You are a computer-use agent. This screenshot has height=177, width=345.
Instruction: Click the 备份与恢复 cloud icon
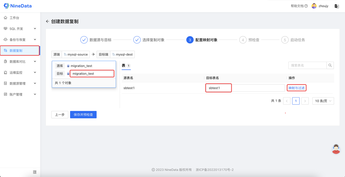click(x=5, y=40)
